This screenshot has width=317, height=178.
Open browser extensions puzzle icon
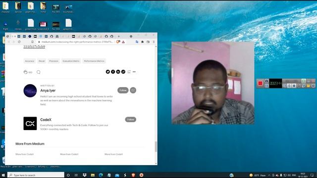pos(142,42)
